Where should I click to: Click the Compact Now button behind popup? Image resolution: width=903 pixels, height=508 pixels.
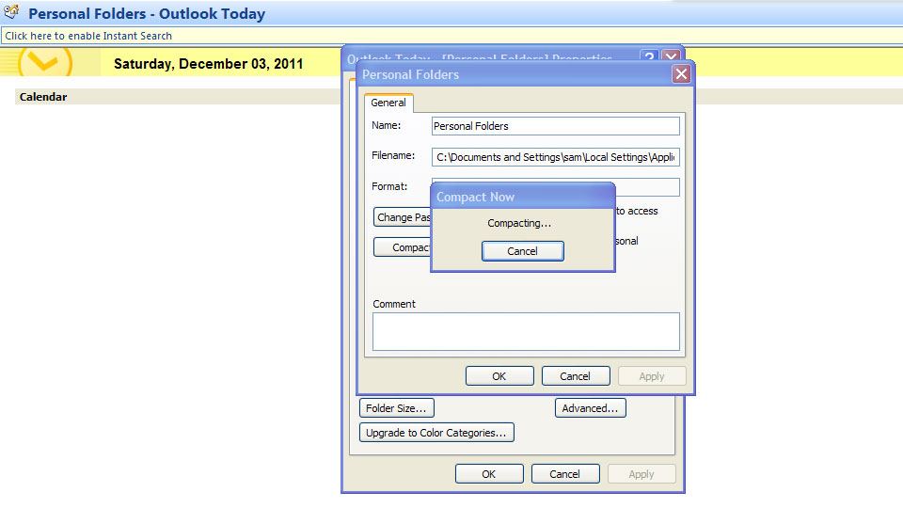coord(402,247)
